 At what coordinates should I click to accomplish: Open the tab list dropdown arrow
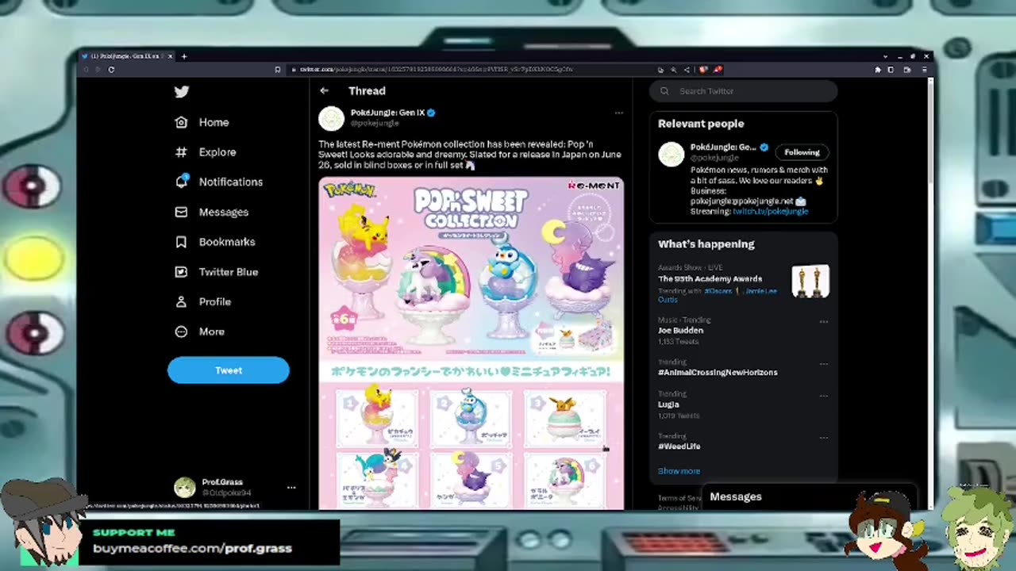point(885,56)
